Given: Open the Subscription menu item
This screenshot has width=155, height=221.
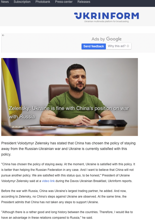Looking at the screenshot, I should tap(22, 2).
